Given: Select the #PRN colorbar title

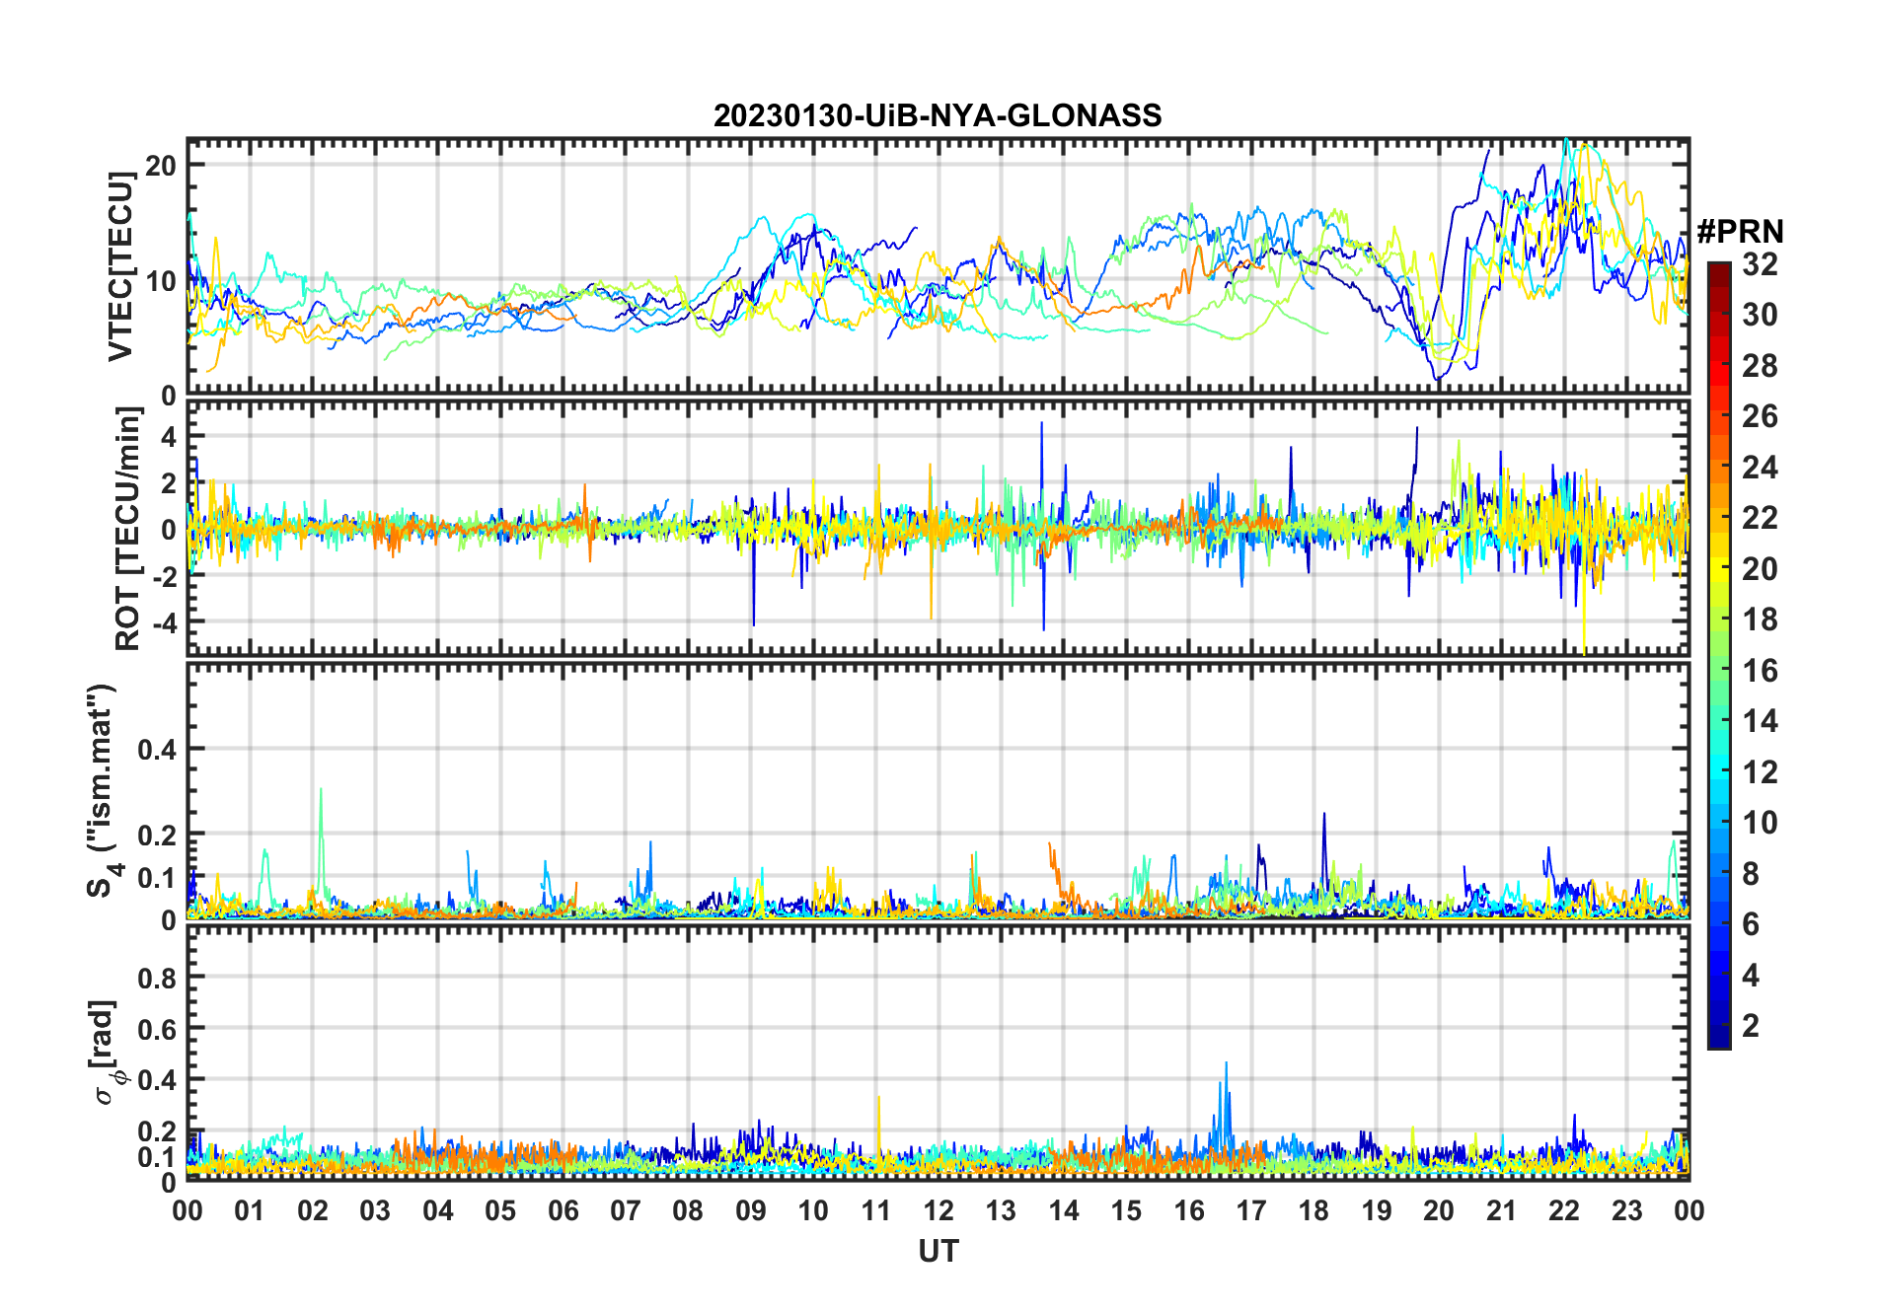Looking at the screenshot, I should tap(1741, 232).
